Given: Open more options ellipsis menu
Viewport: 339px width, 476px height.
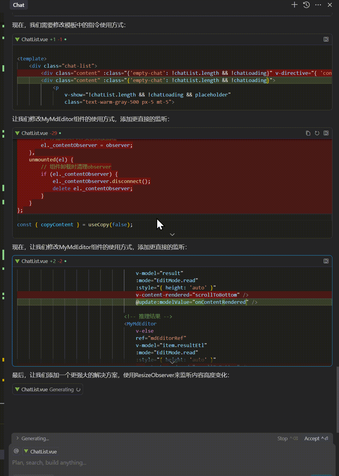Looking at the screenshot, I should pyautogui.click(x=318, y=5).
